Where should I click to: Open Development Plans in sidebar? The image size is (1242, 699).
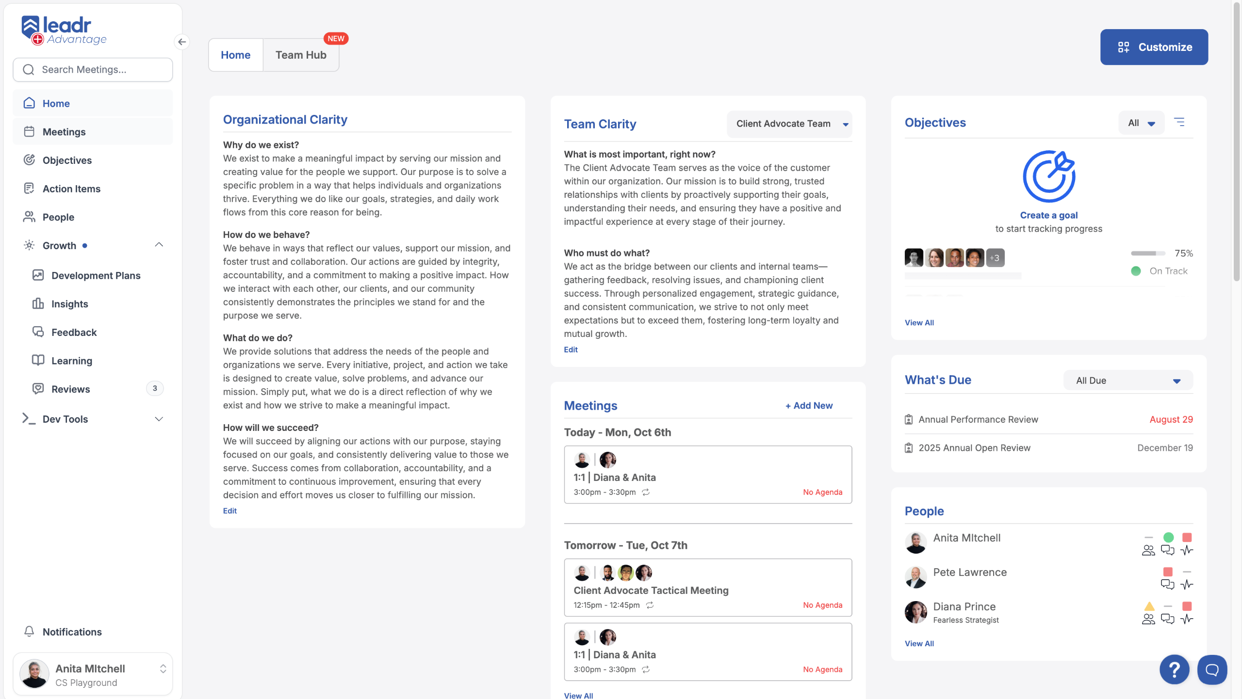pyautogui.click(x=96, y=275)
